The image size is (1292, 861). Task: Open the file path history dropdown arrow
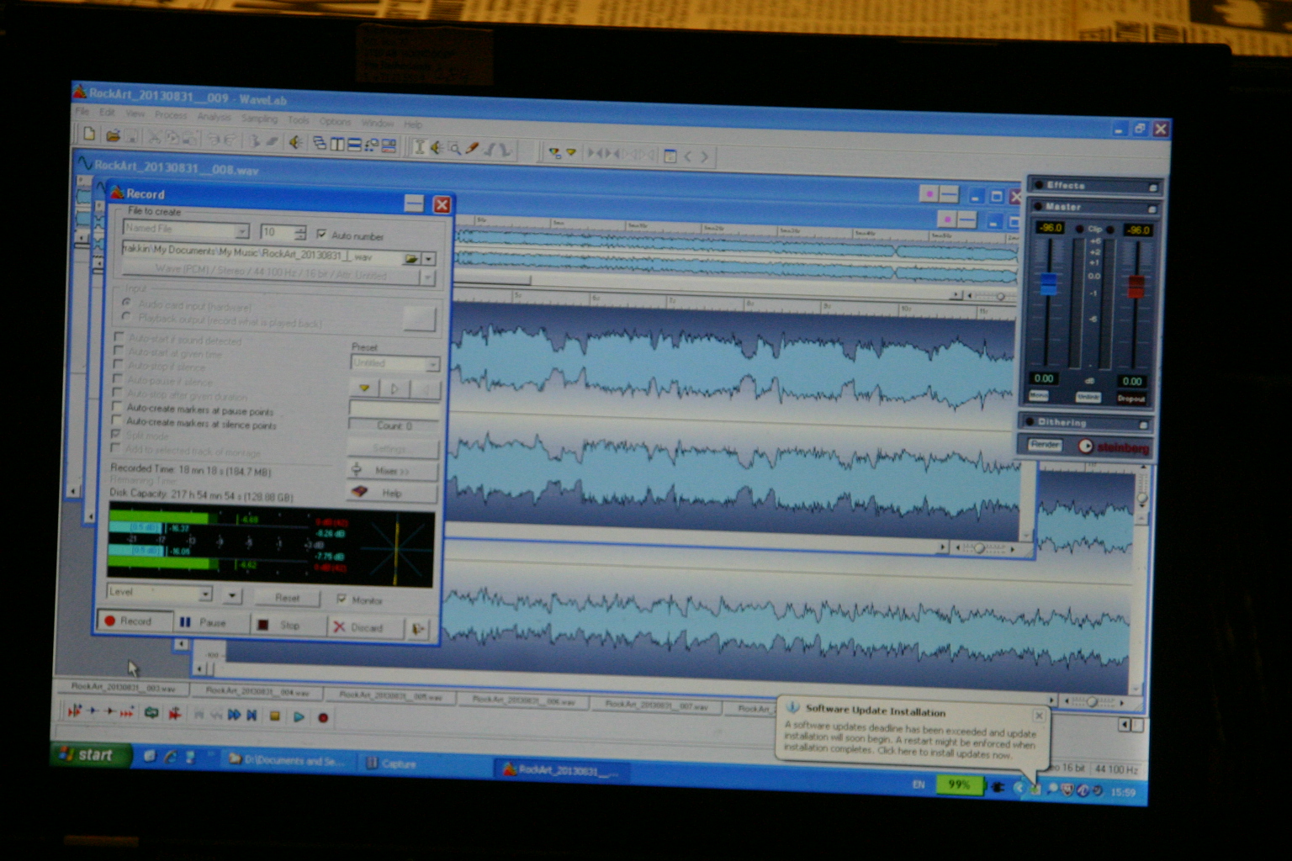coord(429,259)
